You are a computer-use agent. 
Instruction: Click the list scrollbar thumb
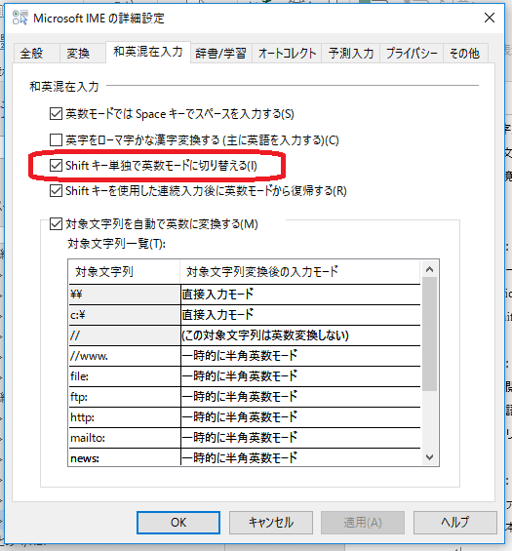click(429, 334)
